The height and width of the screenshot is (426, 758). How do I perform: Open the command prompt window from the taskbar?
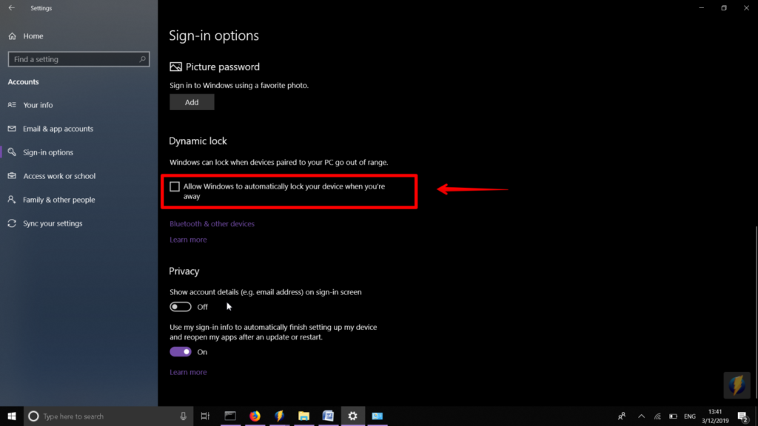(230, 416)
